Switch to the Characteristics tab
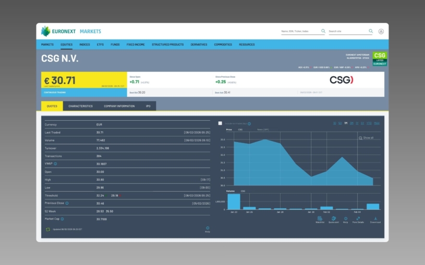 [x=80, y=106]
